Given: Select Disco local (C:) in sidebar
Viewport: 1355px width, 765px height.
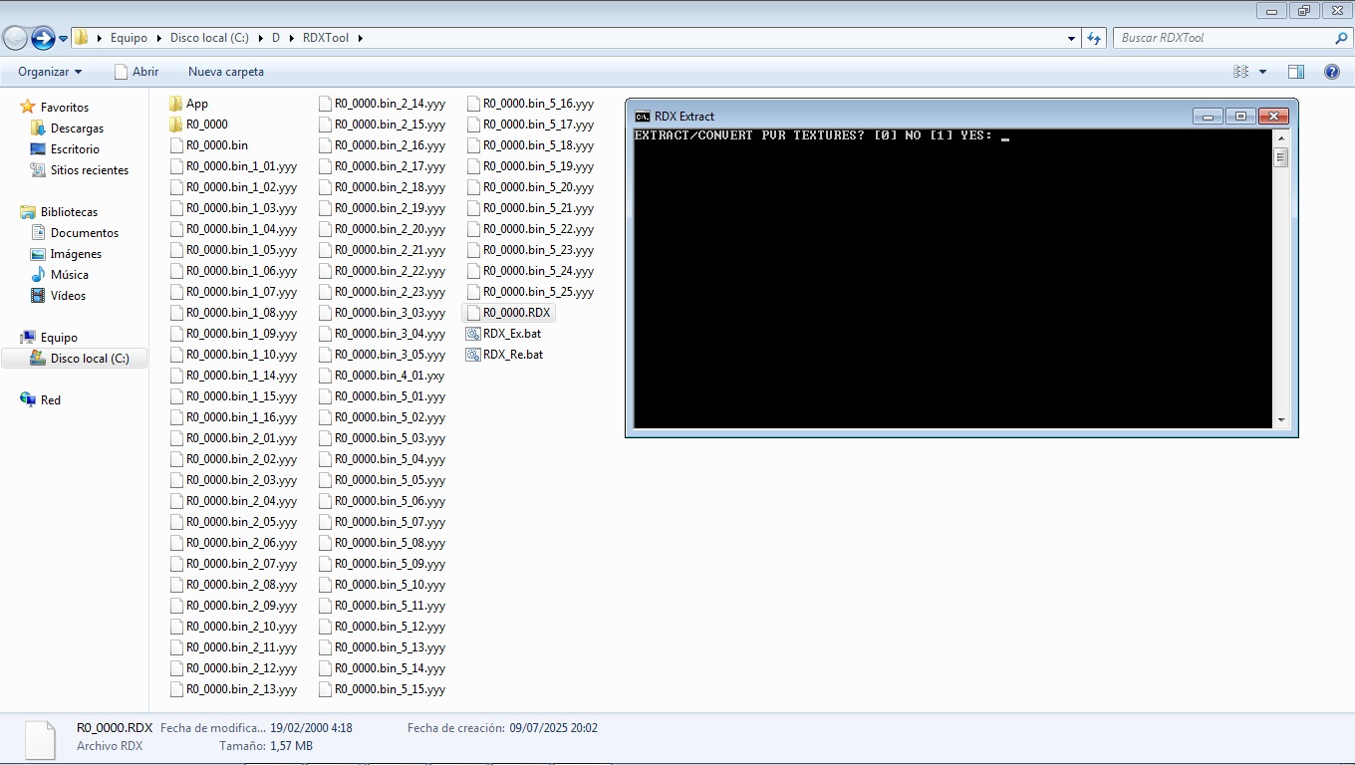Looking at the screenshot, I should pyautogui.click(x=90, y=359).
